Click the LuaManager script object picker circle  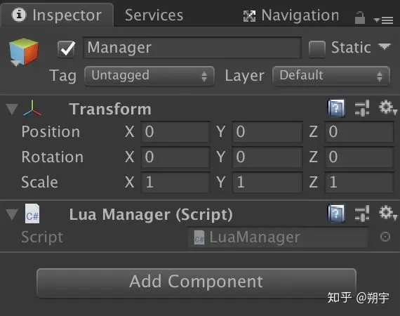tap(385, 237)
